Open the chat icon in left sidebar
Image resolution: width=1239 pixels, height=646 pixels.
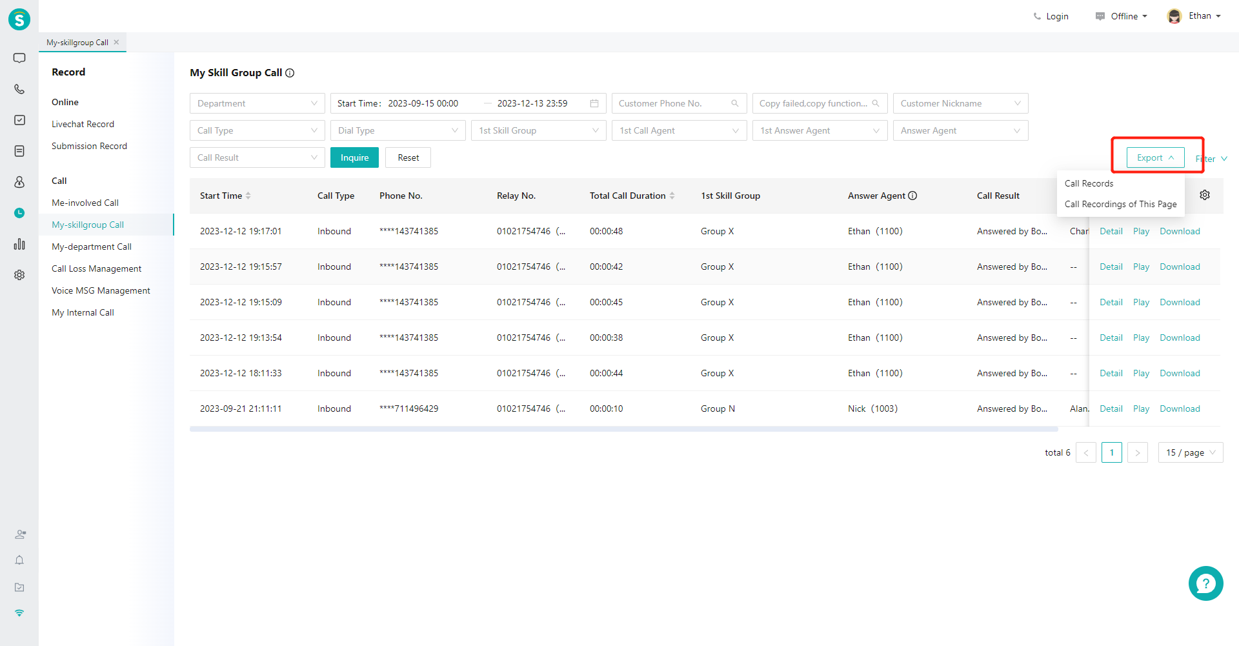pyautogui.click(x=19, y=58)
